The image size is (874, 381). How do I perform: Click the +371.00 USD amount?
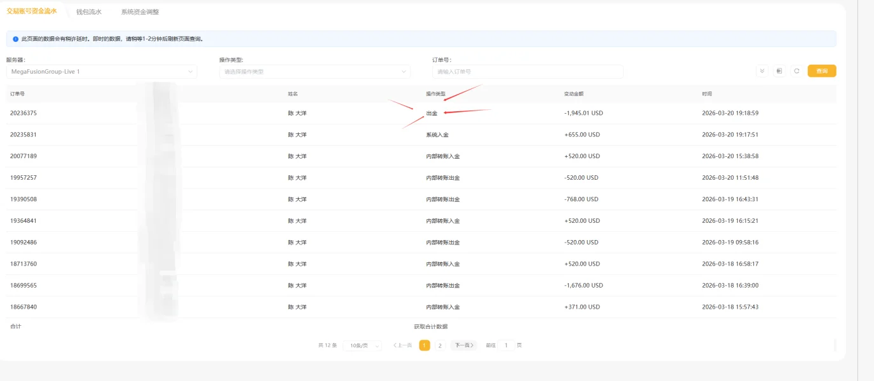[582, 307]
